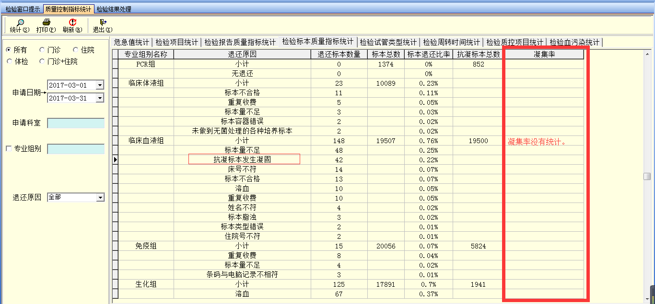Open the end date 2017-03-31 dropdown
Screen dimensions: 655x304
pyautogui.click(x=100, y=98)
